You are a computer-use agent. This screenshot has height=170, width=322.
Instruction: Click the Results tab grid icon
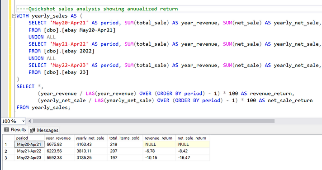click(x=7, y=130)
